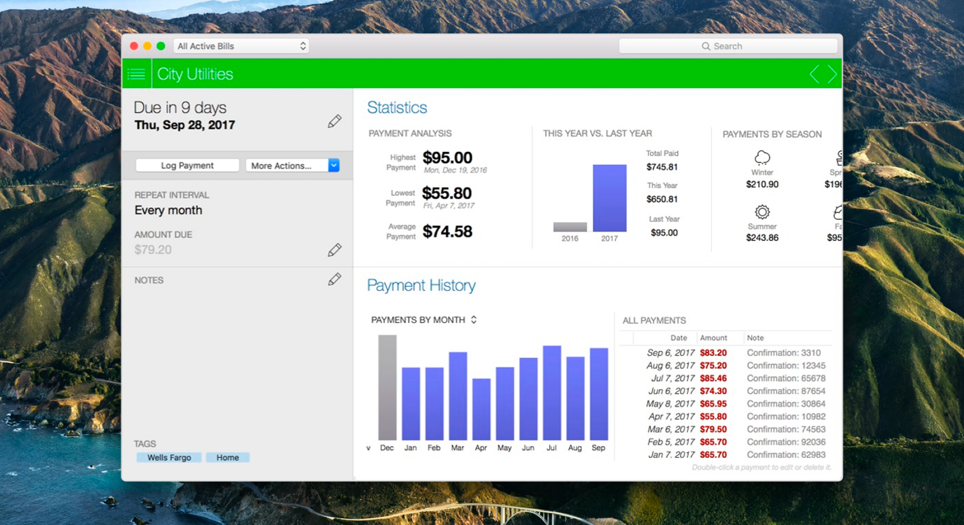
Task: Click the Log Payment button
Action: 187,165
